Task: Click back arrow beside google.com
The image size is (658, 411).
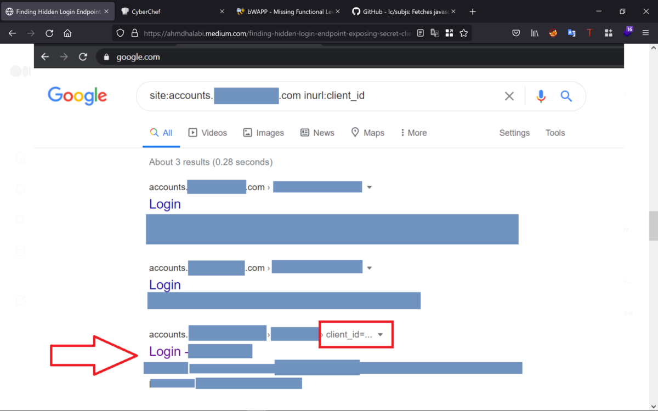Action: click(45, 56)
